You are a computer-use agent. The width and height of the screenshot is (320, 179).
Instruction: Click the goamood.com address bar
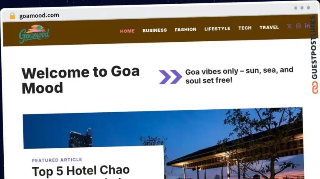[39, 15]
